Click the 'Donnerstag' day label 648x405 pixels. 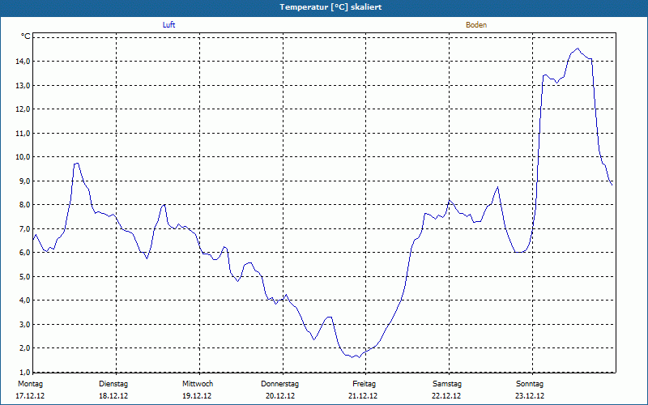279,384
